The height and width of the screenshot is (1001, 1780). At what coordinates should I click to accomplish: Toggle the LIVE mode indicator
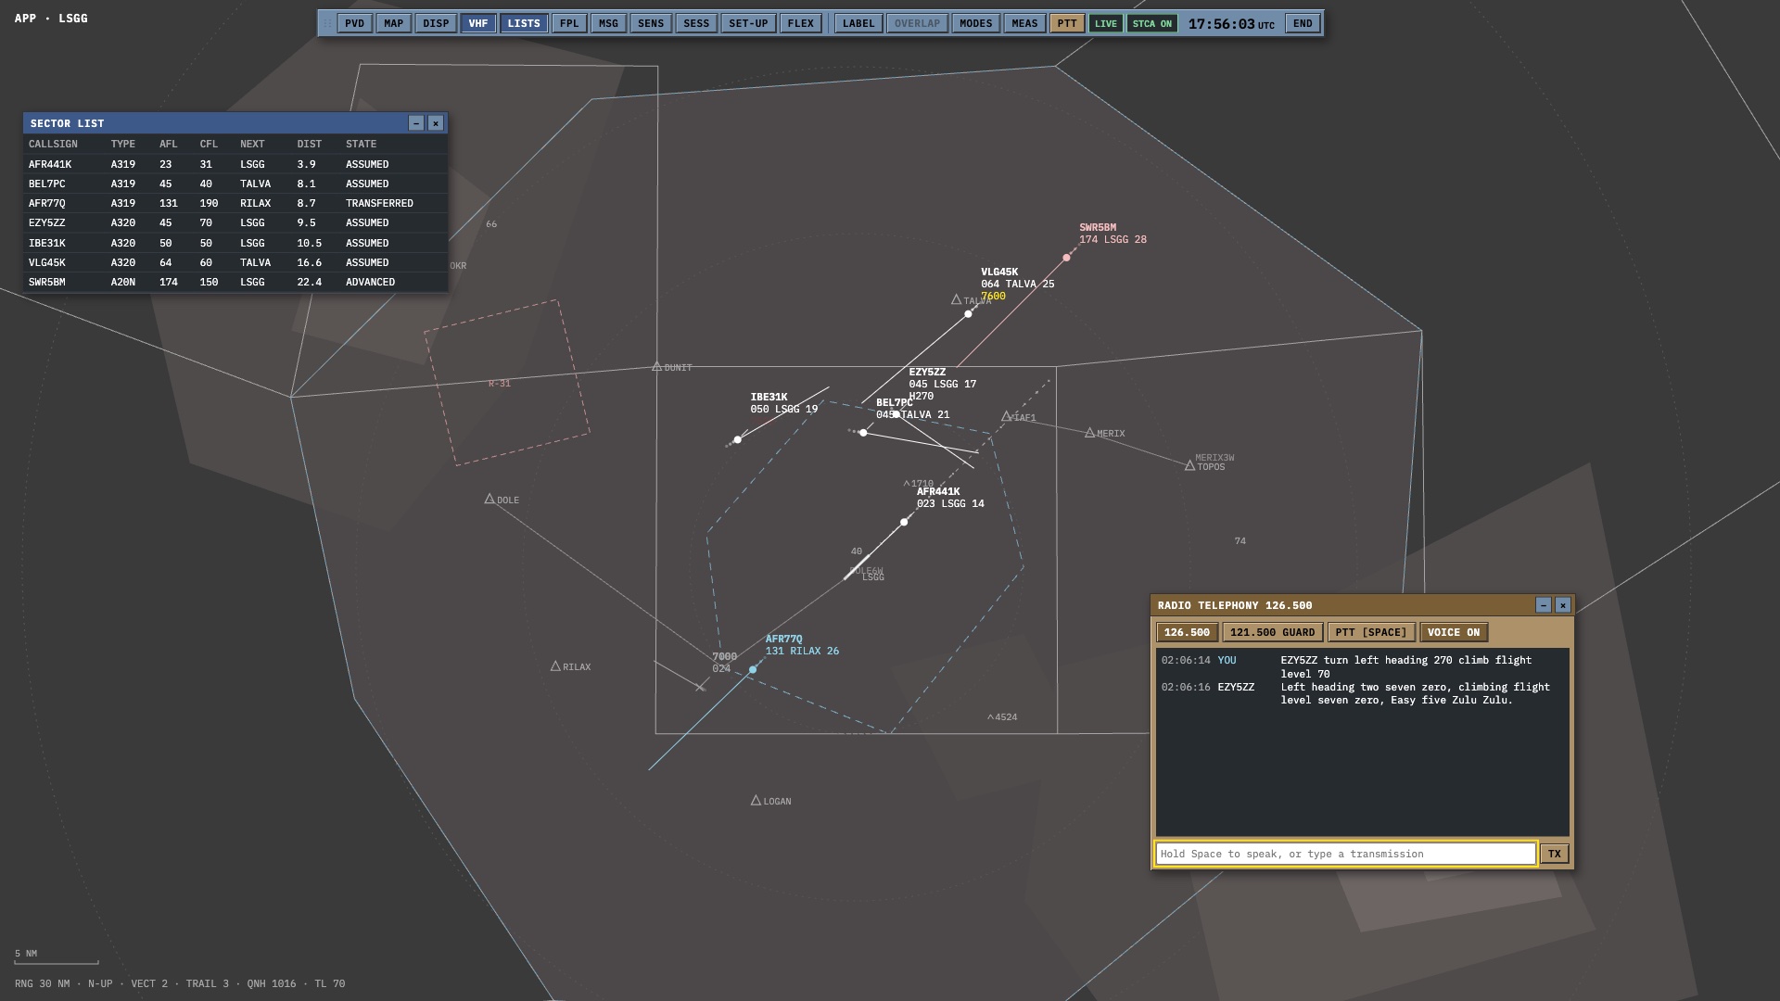[1105, 23]
